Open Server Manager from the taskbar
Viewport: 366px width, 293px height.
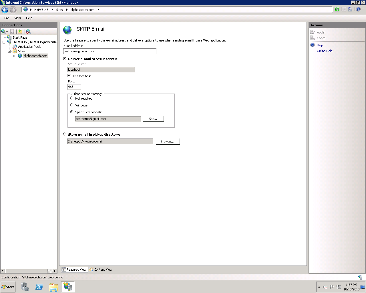(x=25, y=287)
